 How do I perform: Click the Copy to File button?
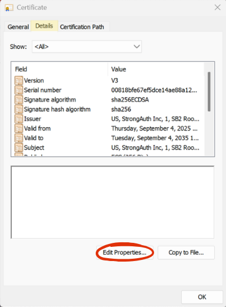click(x=186, y=253)
